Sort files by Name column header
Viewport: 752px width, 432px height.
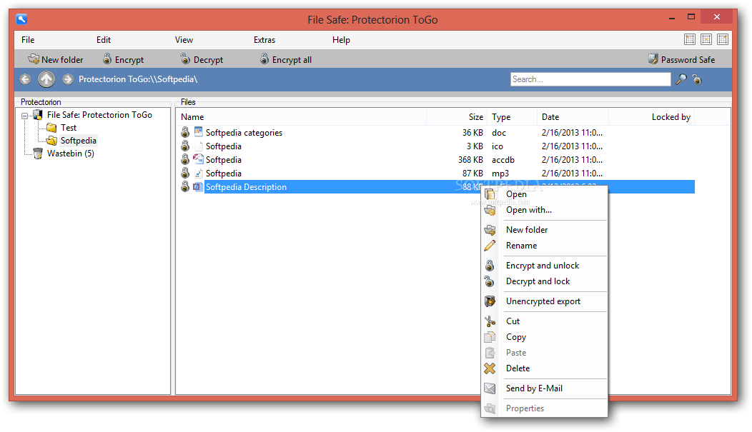click(302, 117)
